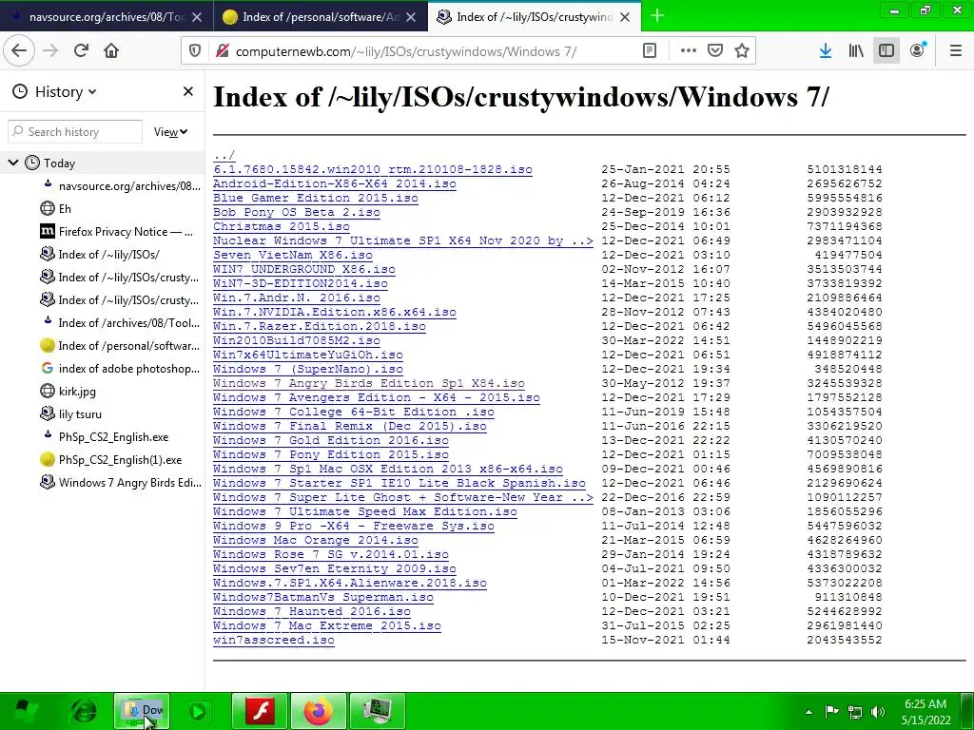The width and height of the screenshot is (974, 730).
Task: Download Windows Mac Orange 2014.iso
Action: click(316, 540)
